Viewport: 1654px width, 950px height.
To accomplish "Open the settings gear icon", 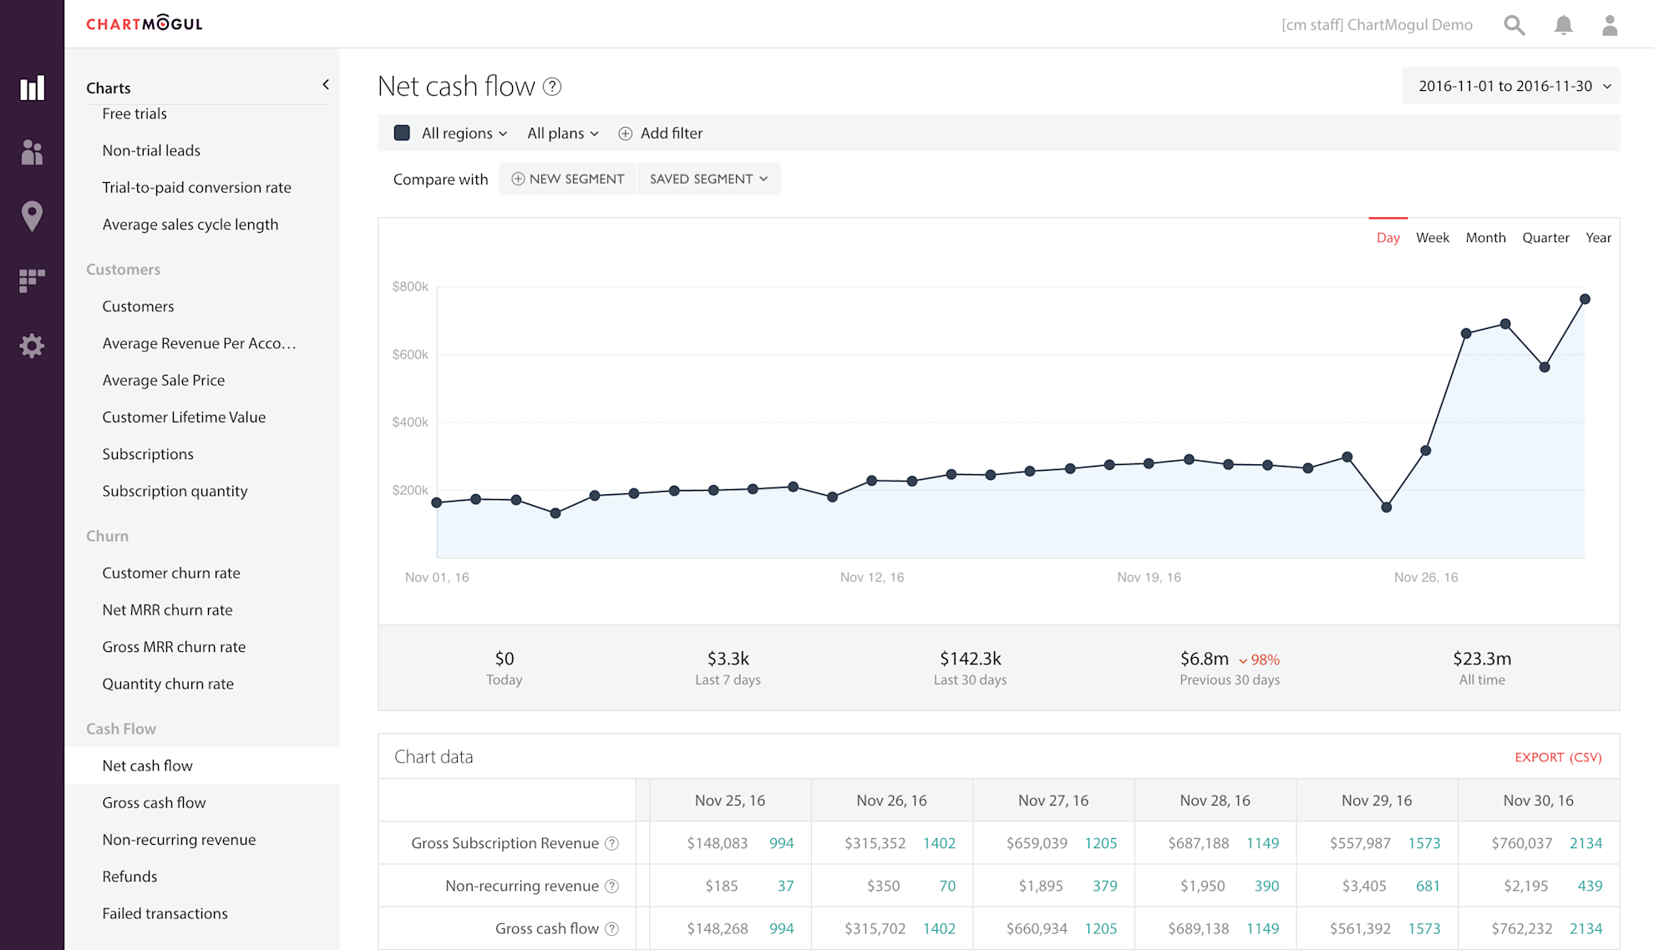I will click(32, 346).
